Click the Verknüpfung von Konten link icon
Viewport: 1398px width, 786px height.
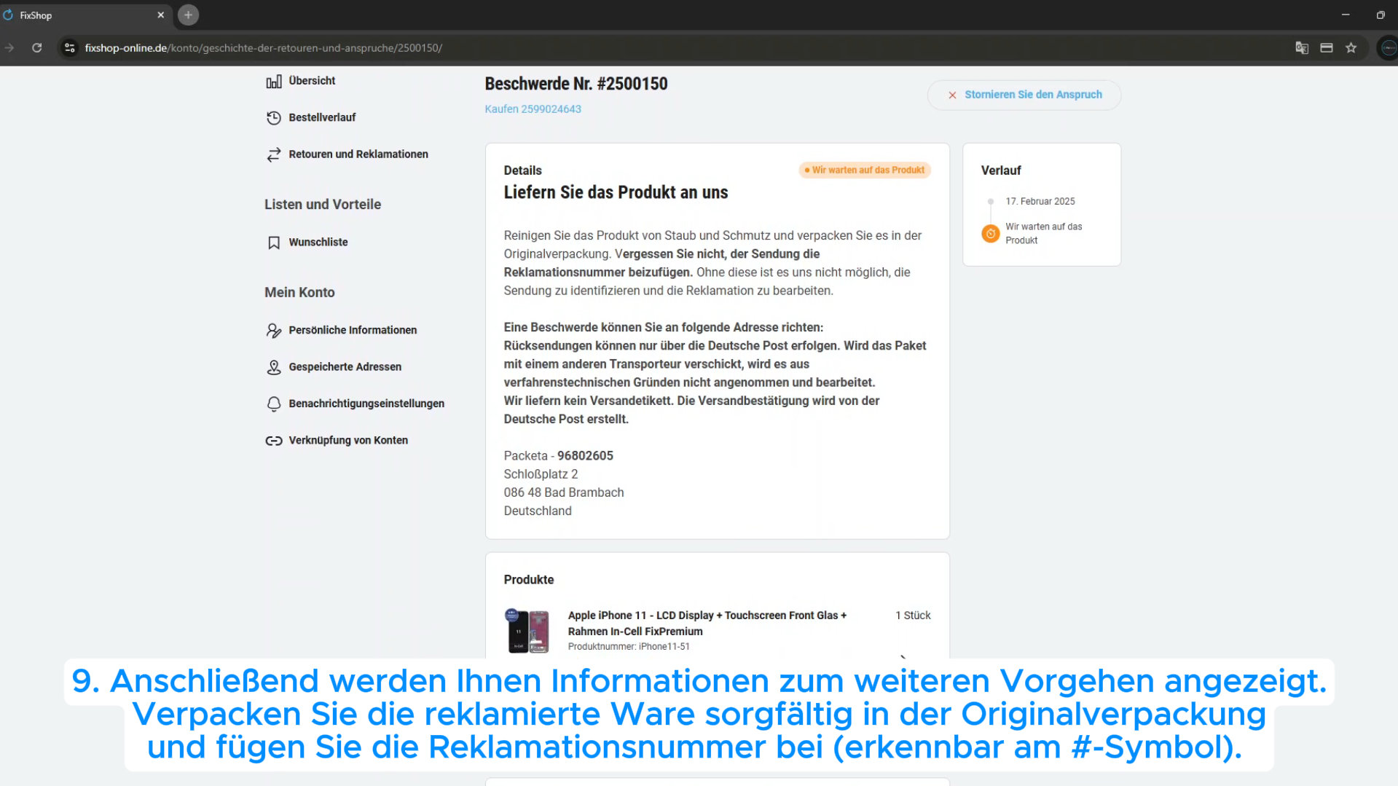point(273,441)
